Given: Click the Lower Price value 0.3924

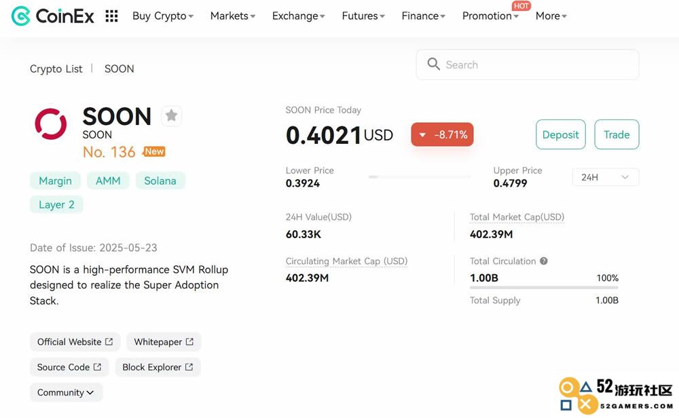Looking at the screenshot, I should [303, 183].
